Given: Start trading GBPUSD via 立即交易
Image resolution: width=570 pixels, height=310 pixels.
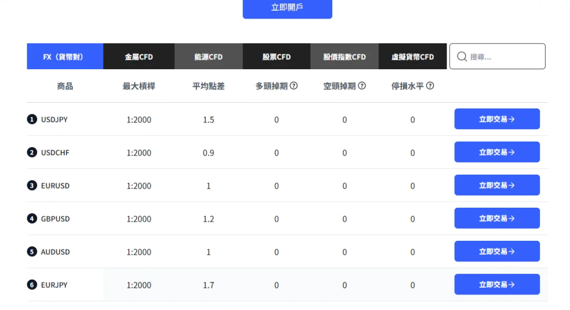Looking at the screenshot, I should 497,218.
